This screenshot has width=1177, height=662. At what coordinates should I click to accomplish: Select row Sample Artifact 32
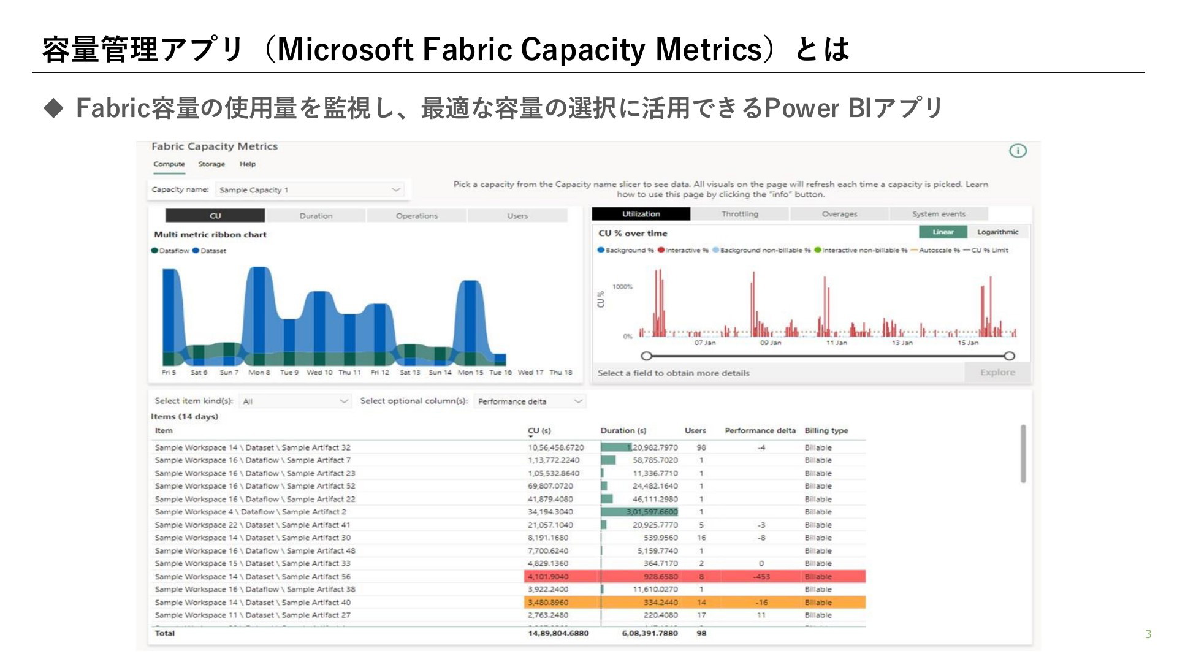pyautogui.click(x=508, y=447)
